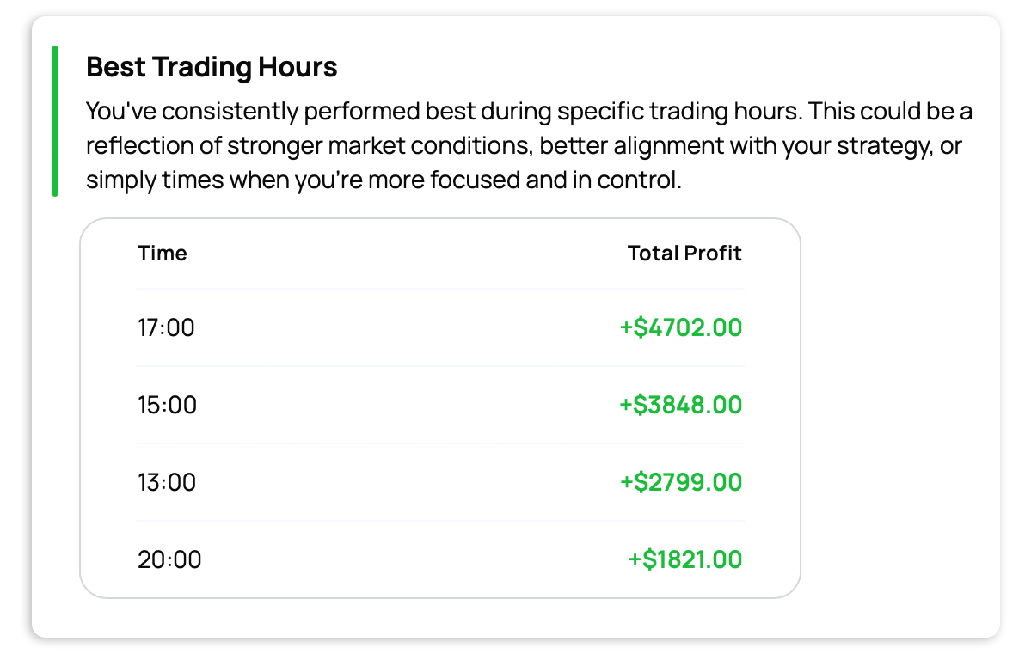
Task: Click the Best Trading Hours heading
Action: 212,67
